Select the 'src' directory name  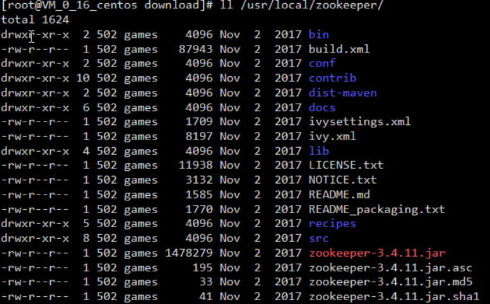[x=319, y=238]
